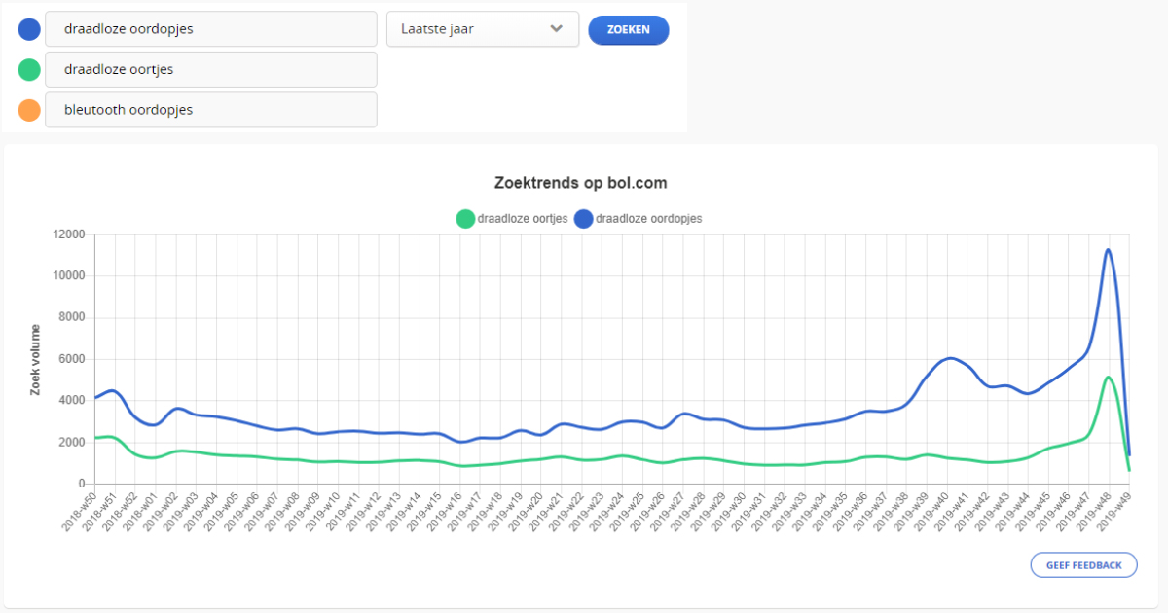
Task: Click green line peak at 2019-w48
Action: [1108, 377]
